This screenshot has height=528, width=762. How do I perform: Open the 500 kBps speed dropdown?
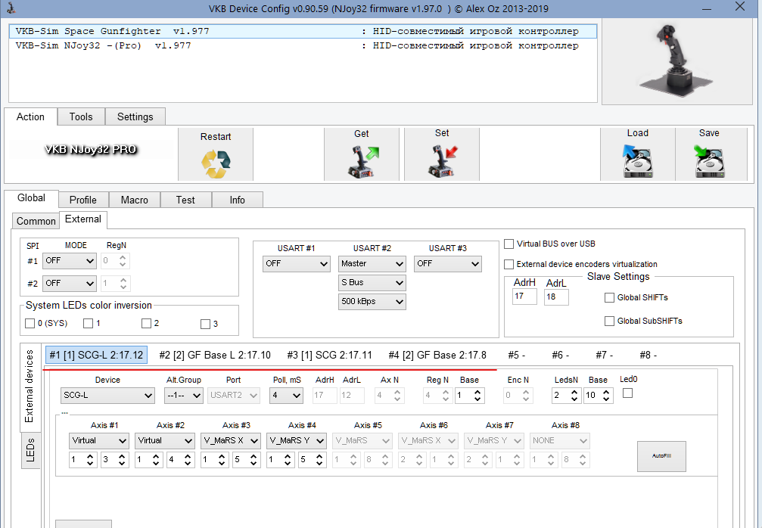tap(372, 302)
